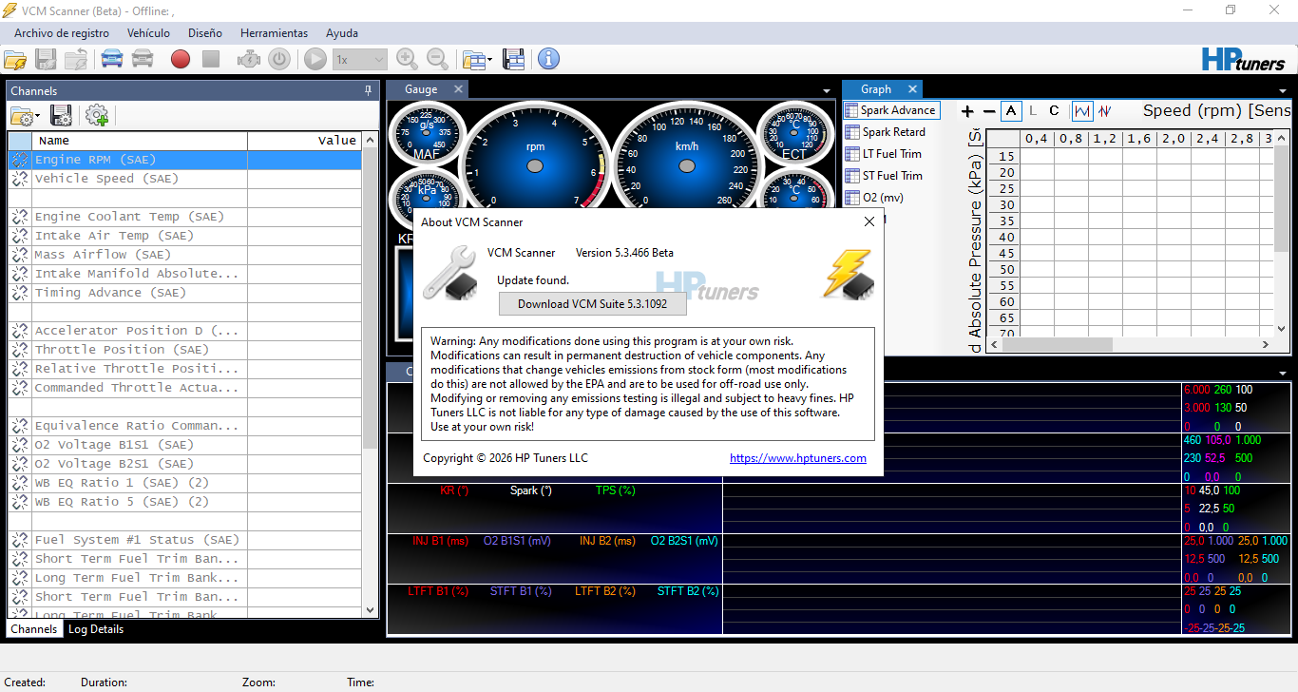
Task: Click the save log floppy disk icon
Action: click(x=46, y=59)
